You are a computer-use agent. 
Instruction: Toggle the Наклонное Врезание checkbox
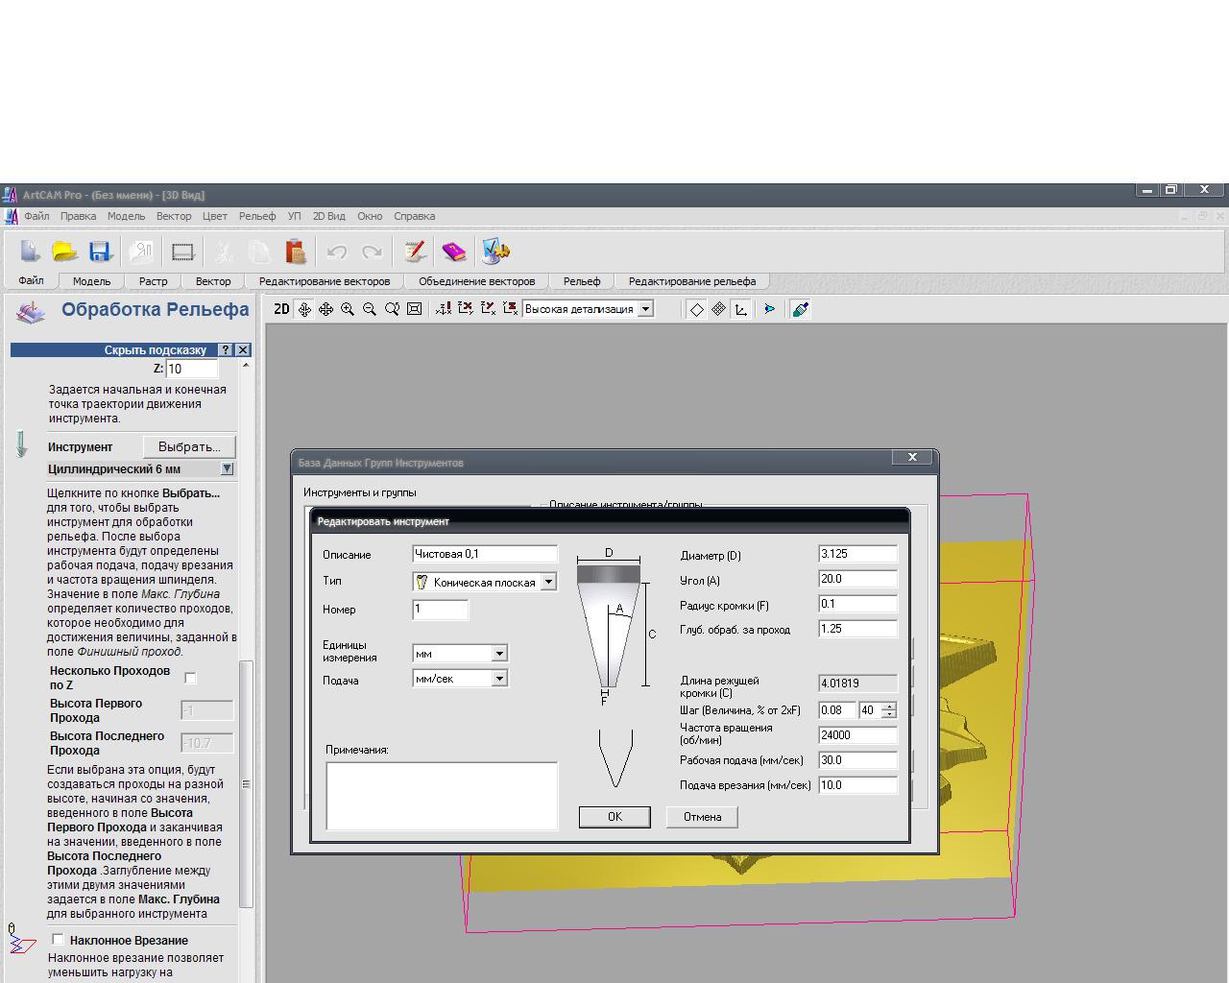click(x=59, y=940)
